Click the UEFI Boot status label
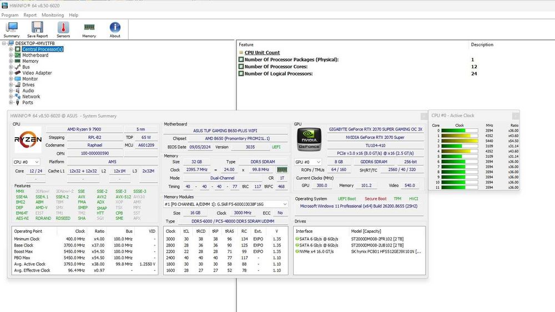Screen dimensions: 555x312 point(346,199)
